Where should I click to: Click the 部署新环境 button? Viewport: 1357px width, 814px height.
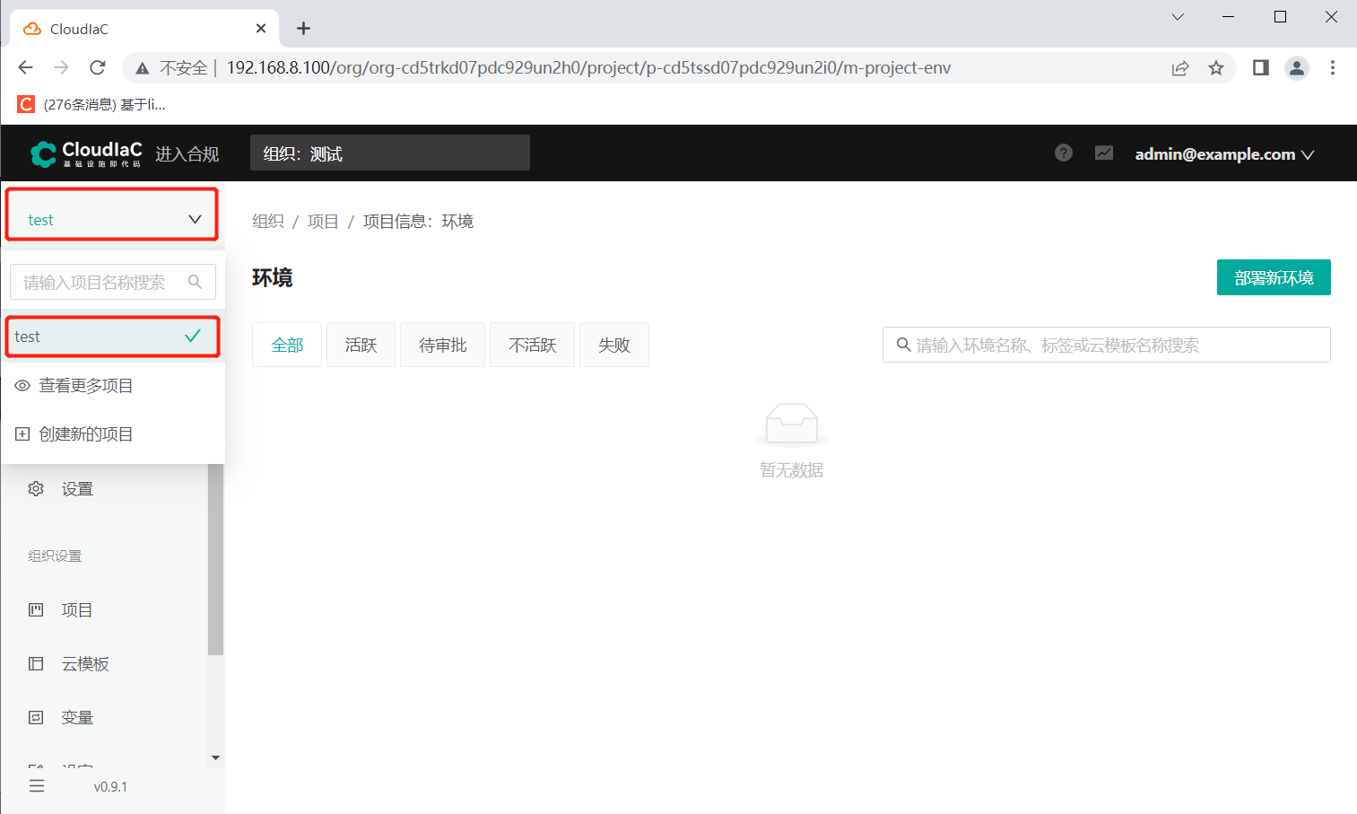click(1273, 277)
